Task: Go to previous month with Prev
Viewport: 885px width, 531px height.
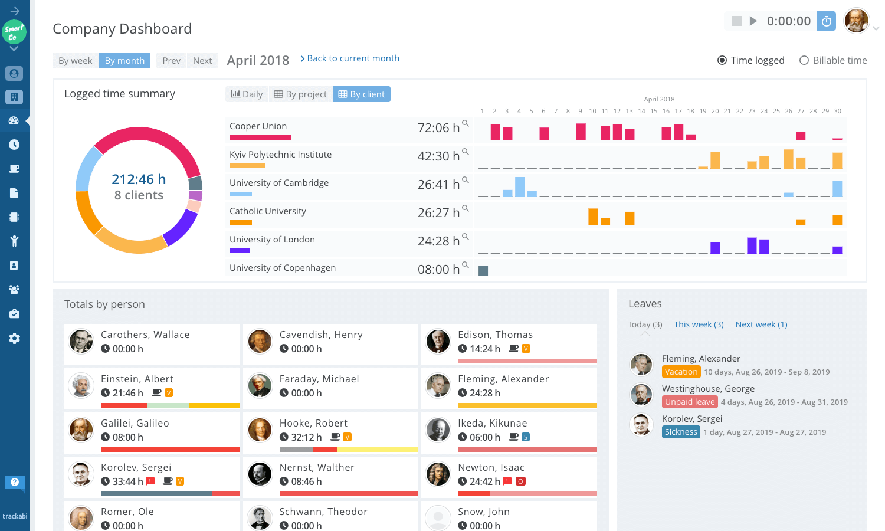Action: [171, 60]
